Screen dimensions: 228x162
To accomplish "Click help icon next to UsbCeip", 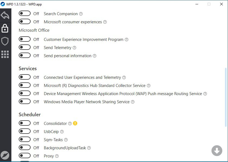I will [x=62, y=132].
